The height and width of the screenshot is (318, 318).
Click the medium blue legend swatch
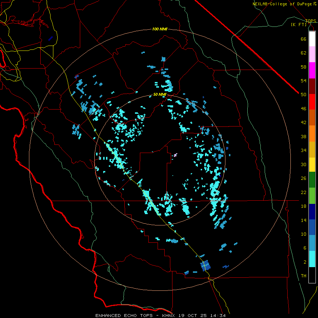click(x=312, y=227)
